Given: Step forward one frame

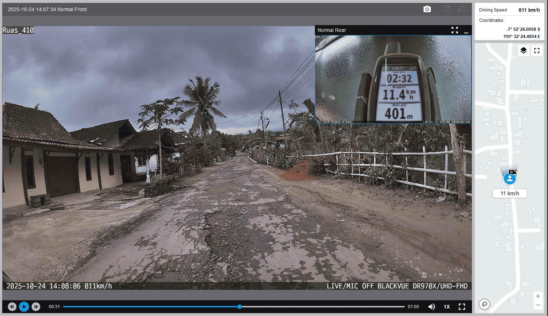Looking at the screenshot, I should pyautogui.click(x=36, y=307).
